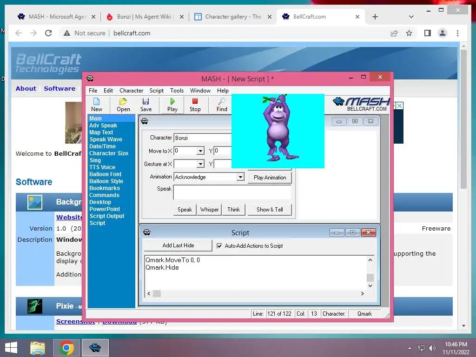The height and width of the screenshot is (357, 476).
Task: Click the Add Last Hide button
Action: tap(178, 245)
